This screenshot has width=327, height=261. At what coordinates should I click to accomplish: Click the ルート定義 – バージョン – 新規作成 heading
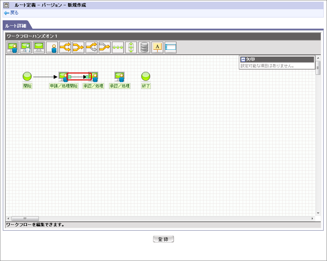(50, 5)
